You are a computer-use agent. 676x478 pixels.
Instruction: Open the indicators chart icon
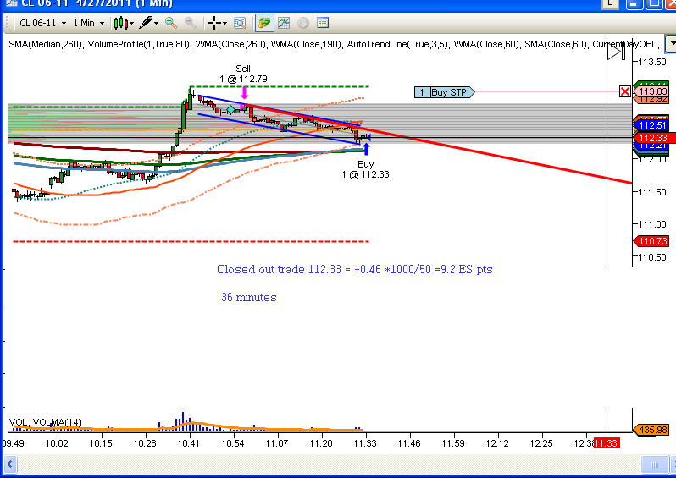(x=283, y=23)
